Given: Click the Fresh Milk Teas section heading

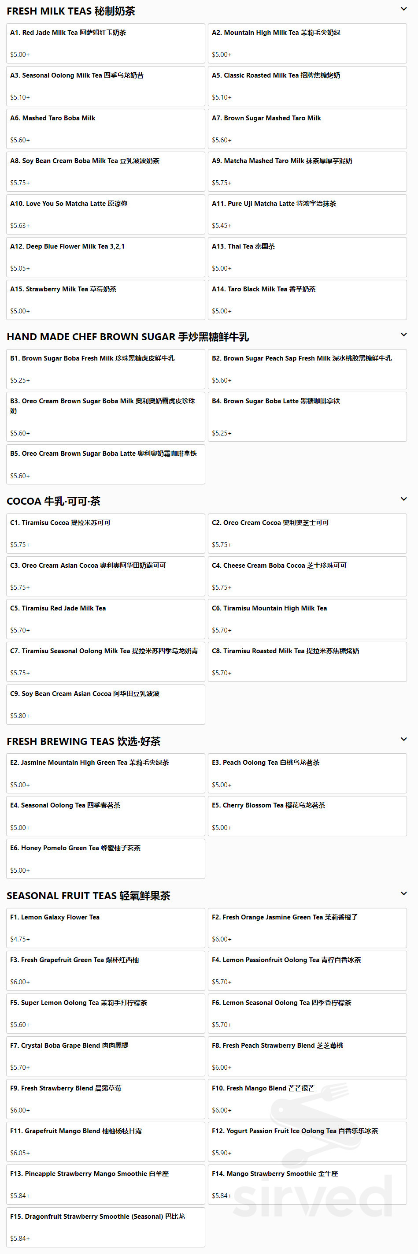Looking at the screenshot, I should [x=71, y=11].
